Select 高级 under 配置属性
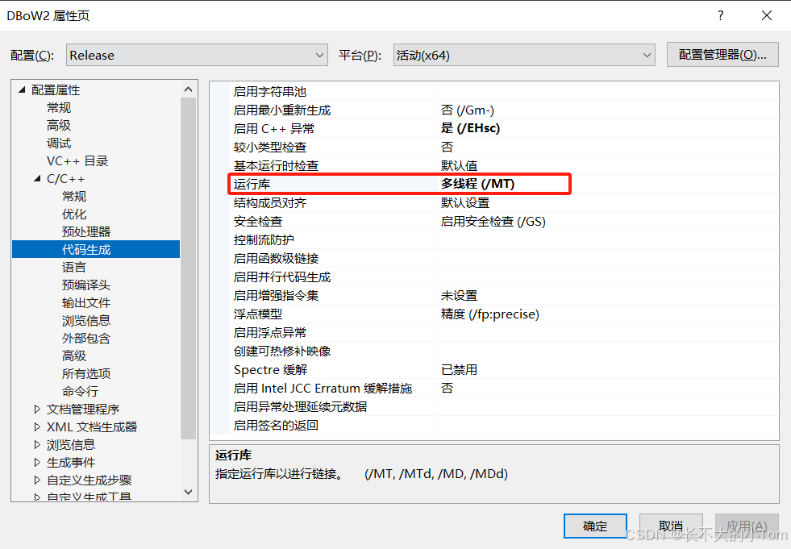Screen dimensions: 791x549 59,125
